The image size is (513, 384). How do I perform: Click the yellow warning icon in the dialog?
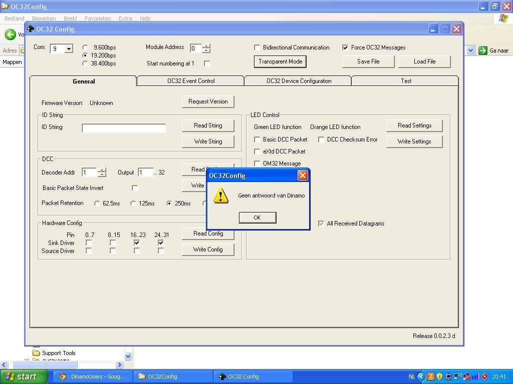coord(221,196)
